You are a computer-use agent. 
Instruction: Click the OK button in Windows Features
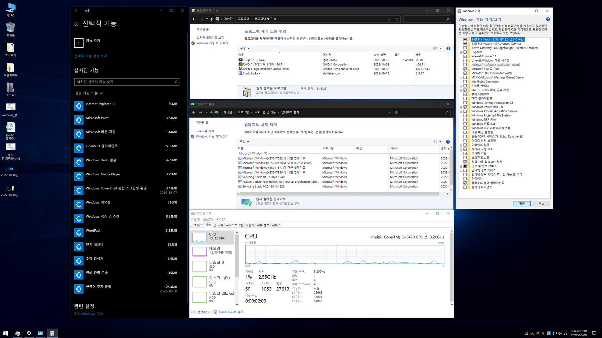pyautogui.click(x=522, y=204)
